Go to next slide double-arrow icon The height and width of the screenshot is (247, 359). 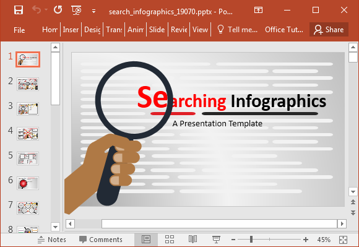pyautogui.click(x=353, y=213)
